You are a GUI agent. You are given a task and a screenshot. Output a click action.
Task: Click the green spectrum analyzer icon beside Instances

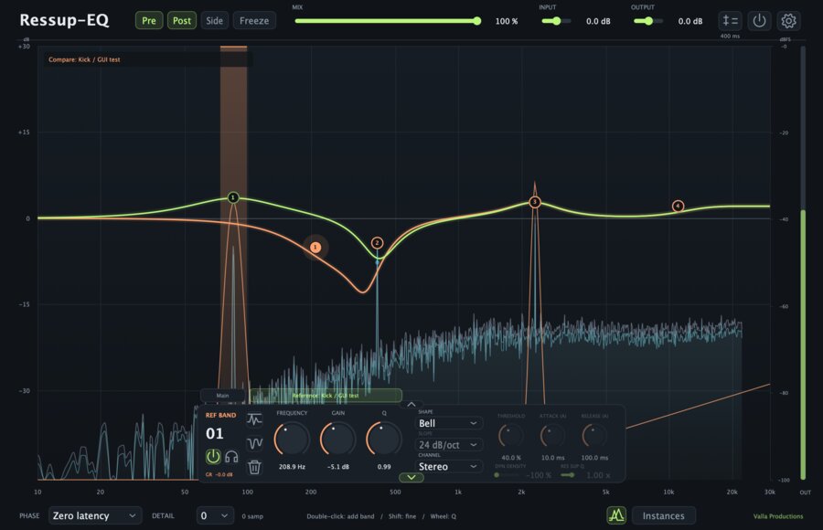[x=616, y=515]
